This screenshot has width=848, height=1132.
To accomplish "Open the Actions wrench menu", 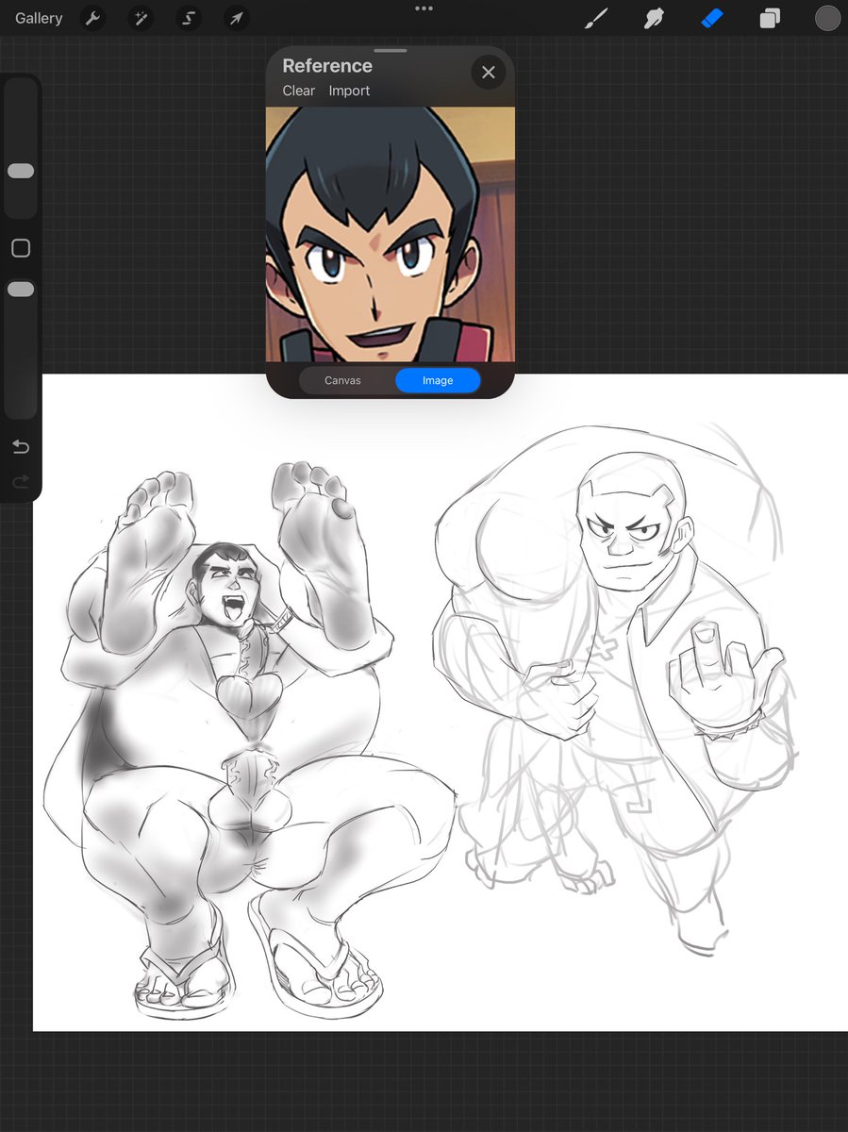I will pyautogui.click(x=92, y=18).
